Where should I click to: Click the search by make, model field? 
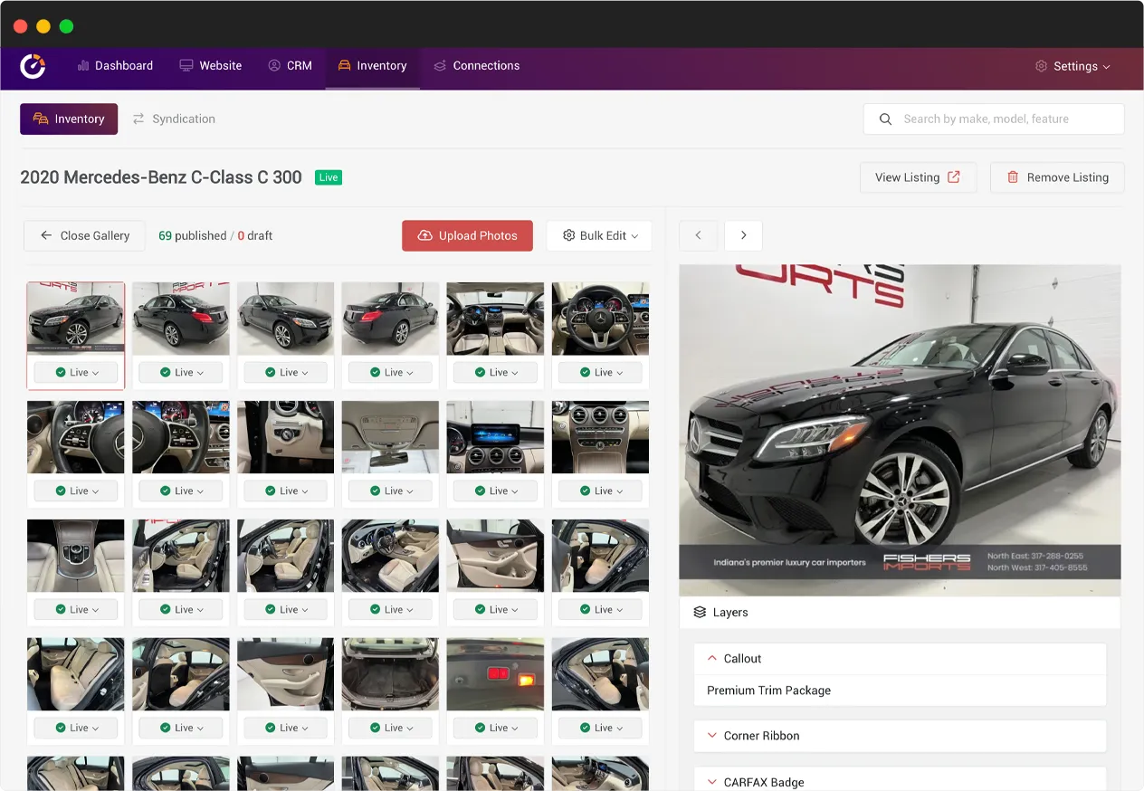pyautogui.click(x=994, y=119)
